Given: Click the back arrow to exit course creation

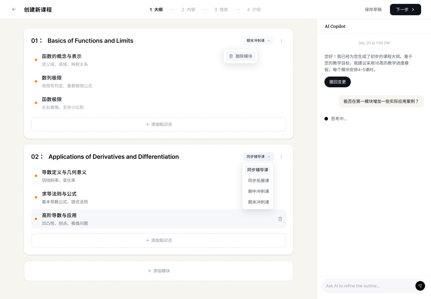Looking at the screenshot, I should [14, 9].
